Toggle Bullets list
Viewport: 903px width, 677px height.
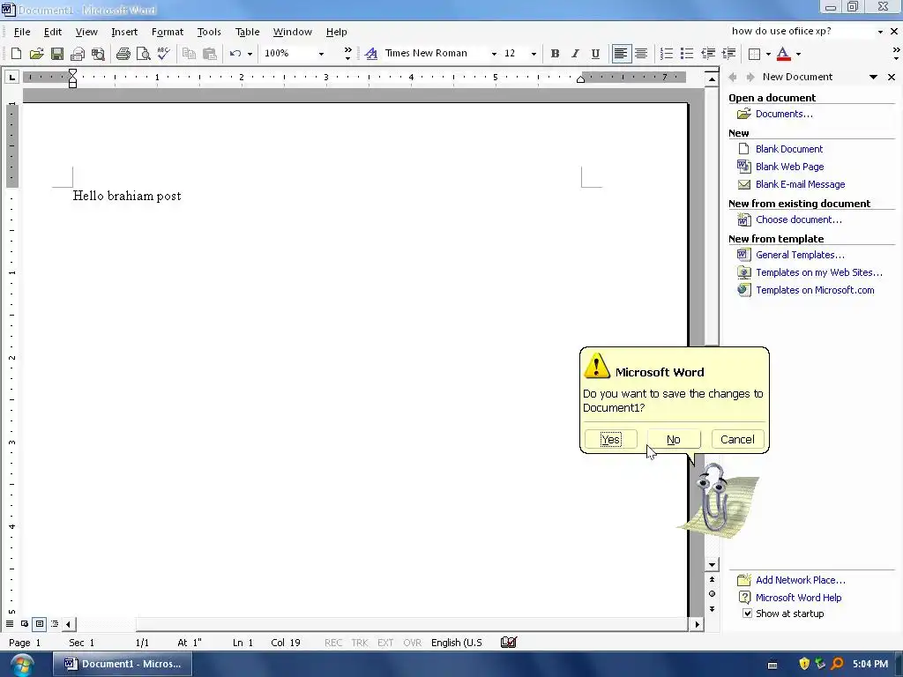click(x=686, y=54)
